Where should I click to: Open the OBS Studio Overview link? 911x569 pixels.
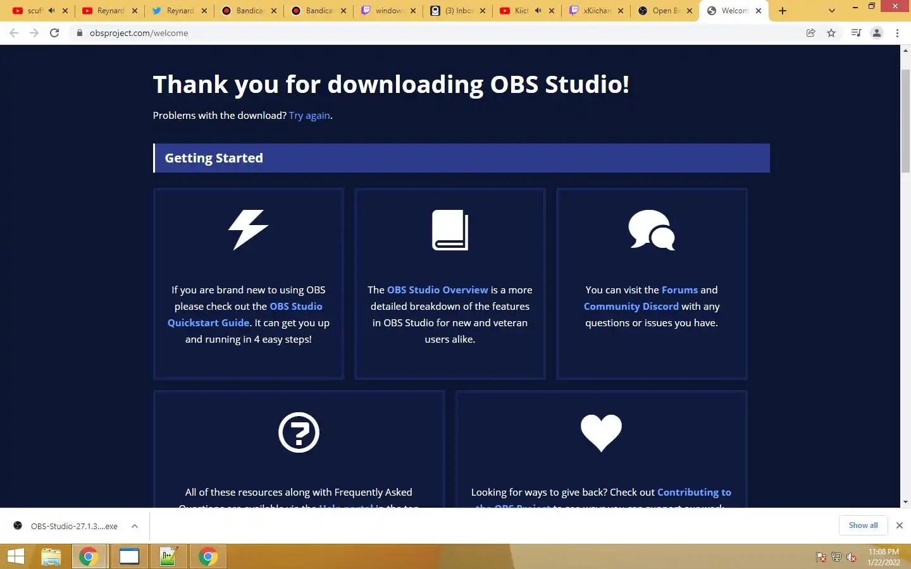(x=438, y=290)
